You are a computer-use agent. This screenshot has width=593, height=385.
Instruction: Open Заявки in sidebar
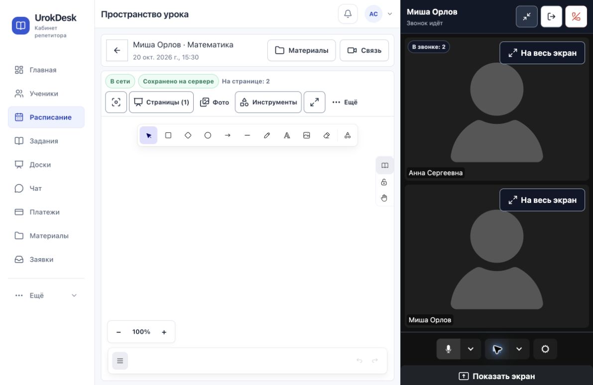(46, 260)
